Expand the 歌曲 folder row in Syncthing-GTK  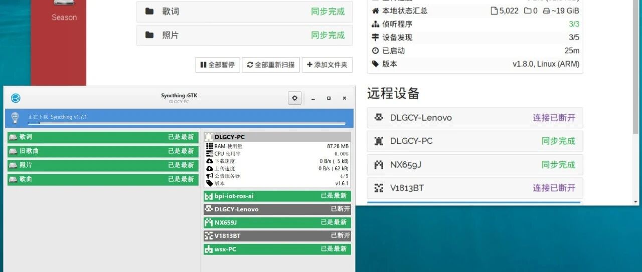(x=103, y=179)
